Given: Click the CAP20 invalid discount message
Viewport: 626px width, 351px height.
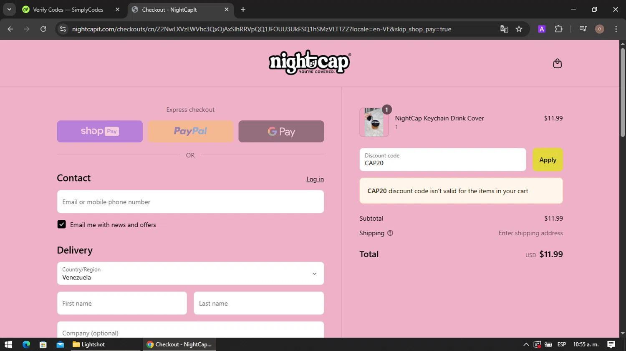Looking at the screenshot, I should [461, 191].
